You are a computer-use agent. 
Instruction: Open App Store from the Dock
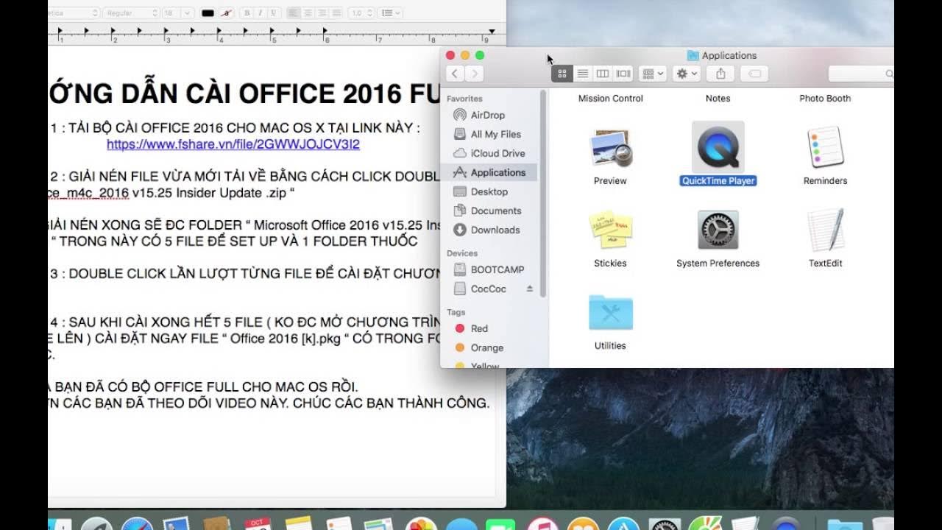coord(625,523)
